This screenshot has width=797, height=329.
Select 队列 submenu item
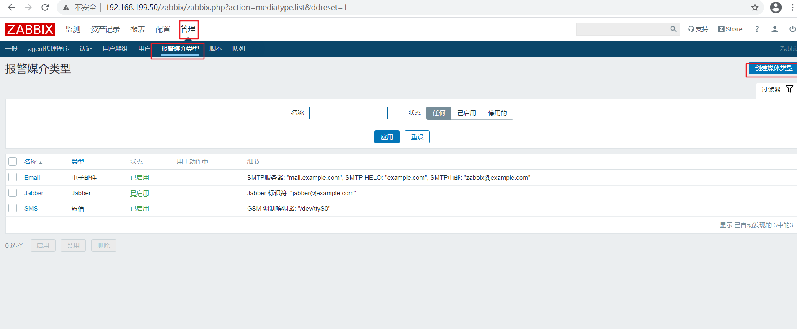(239, 49)
